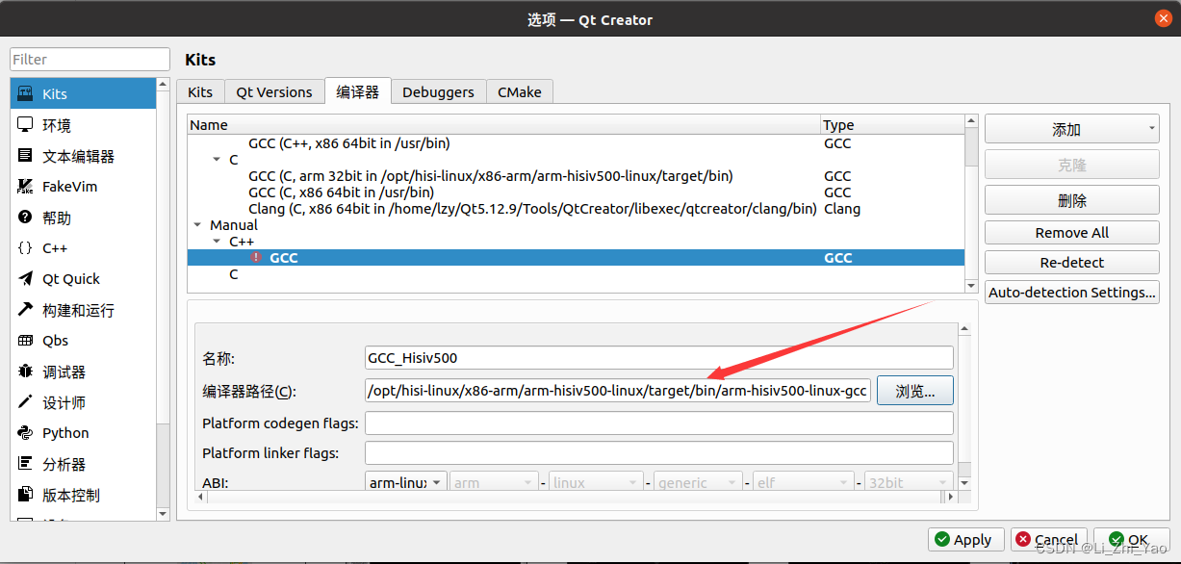Close the Qt Creator options dialog

pyautogui.click(x=1165, y=18)
